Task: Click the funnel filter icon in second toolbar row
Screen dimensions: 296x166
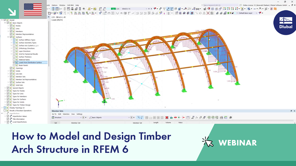Action: (100, 13)
